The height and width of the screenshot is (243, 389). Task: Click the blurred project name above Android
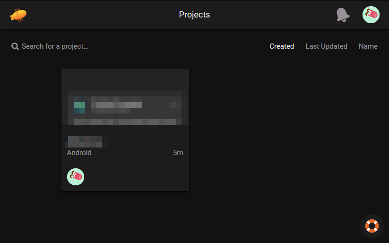[85, 141]
